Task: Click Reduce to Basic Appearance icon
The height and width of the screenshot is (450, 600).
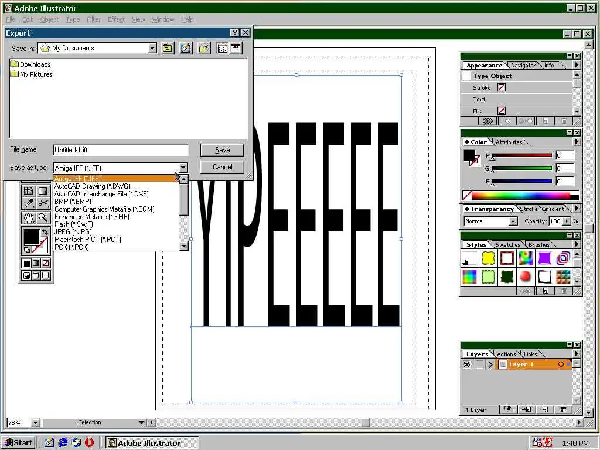Action: (526, 121)
